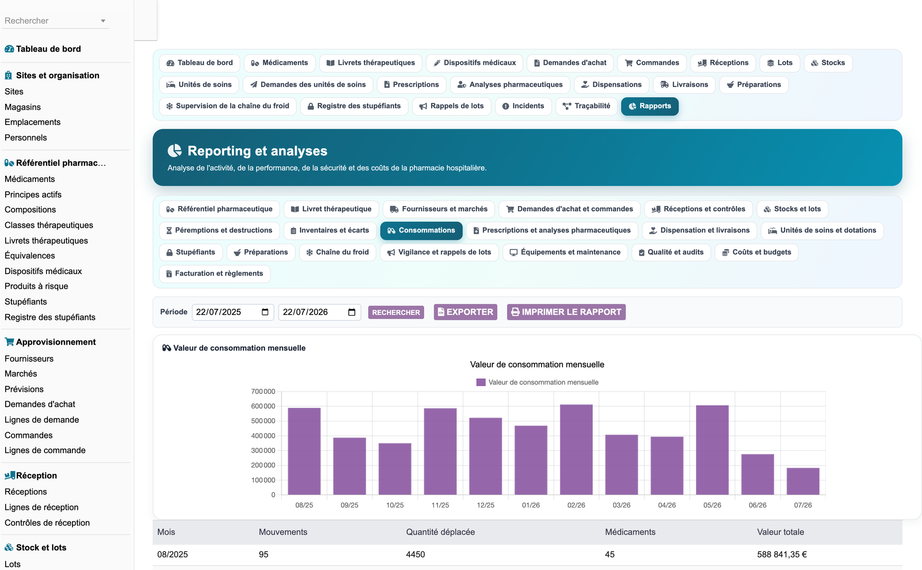This screenshot has height=570, width=922.
Task: Open Classes thérapeutiques sidebar link
Action: coord(49,225)
